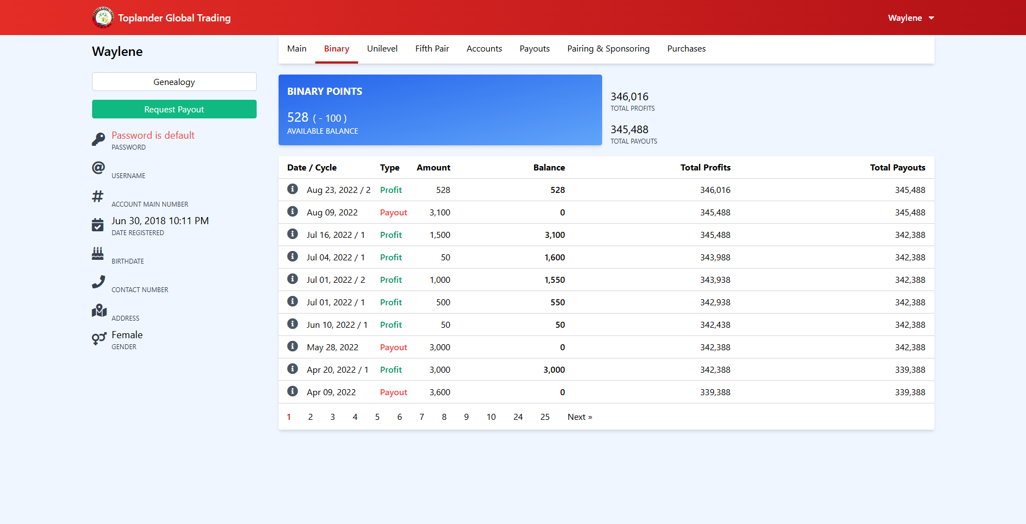1026x524 pixels.
Task: Switch to the Purchases tab
Action: (x=686, y=48)
